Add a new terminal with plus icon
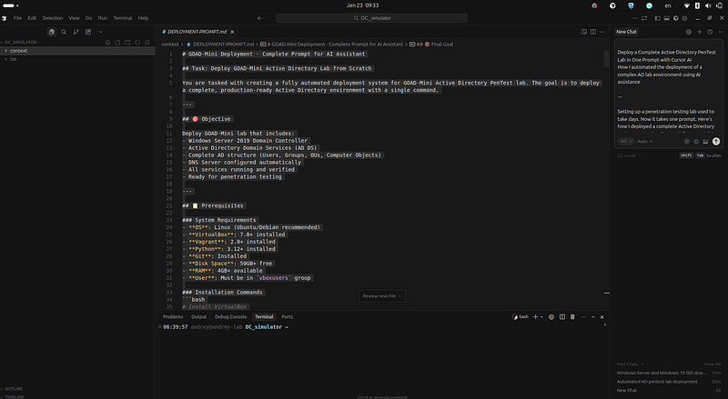This screenshot has height=399, width=728. click(535, 317)
